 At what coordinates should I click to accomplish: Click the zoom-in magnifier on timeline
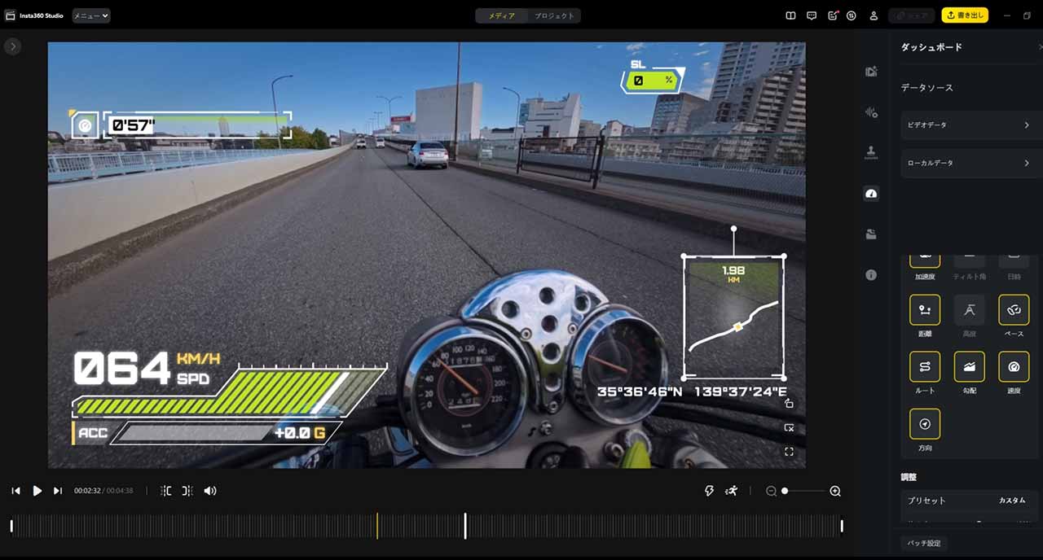pyautogui.click(x=835, y=491)
